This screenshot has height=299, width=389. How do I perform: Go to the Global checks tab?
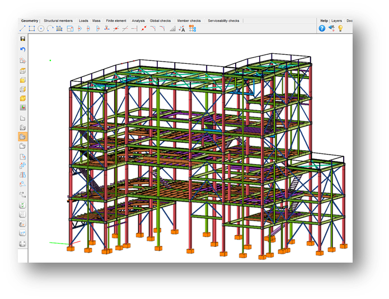pos(160,21)
